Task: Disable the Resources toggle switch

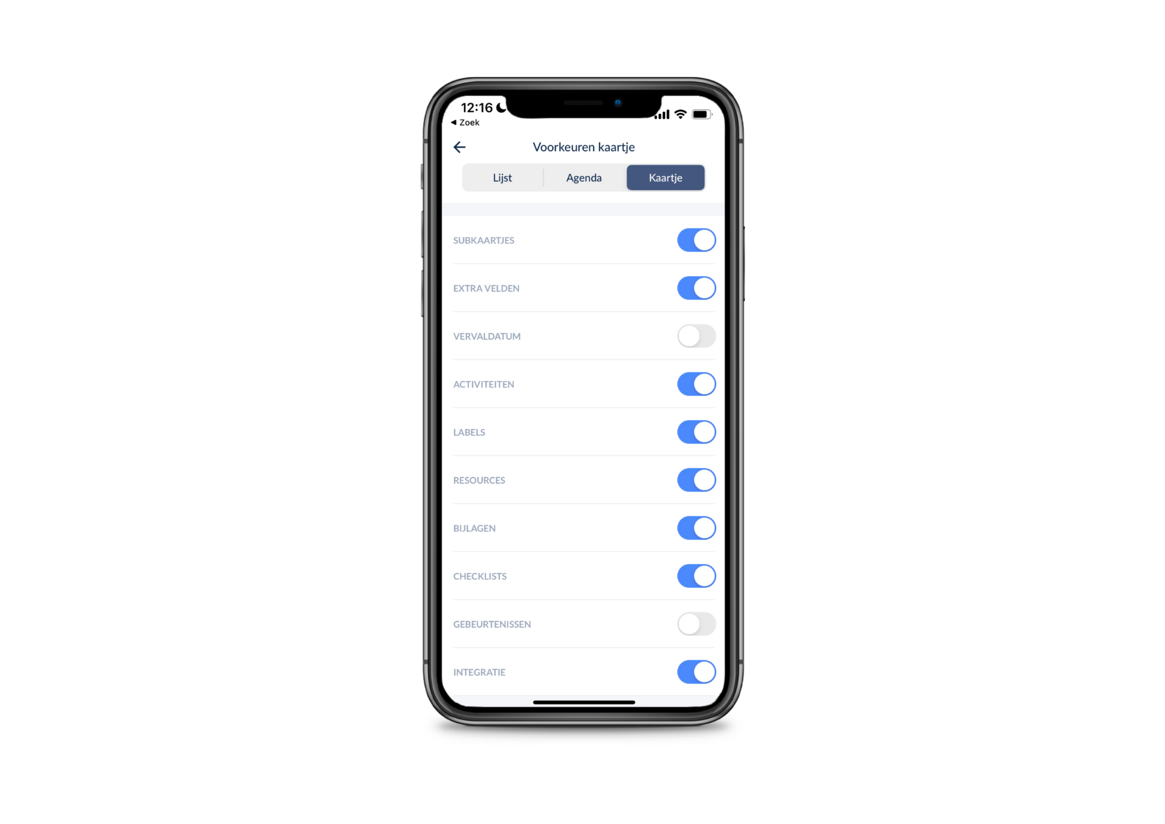Action: [696, 480]
